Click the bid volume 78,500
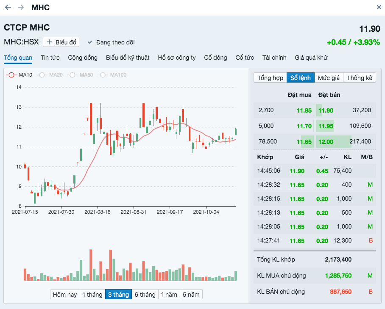Image resolution: width=385 pixels, height=309 pixels. coord(268,141)
